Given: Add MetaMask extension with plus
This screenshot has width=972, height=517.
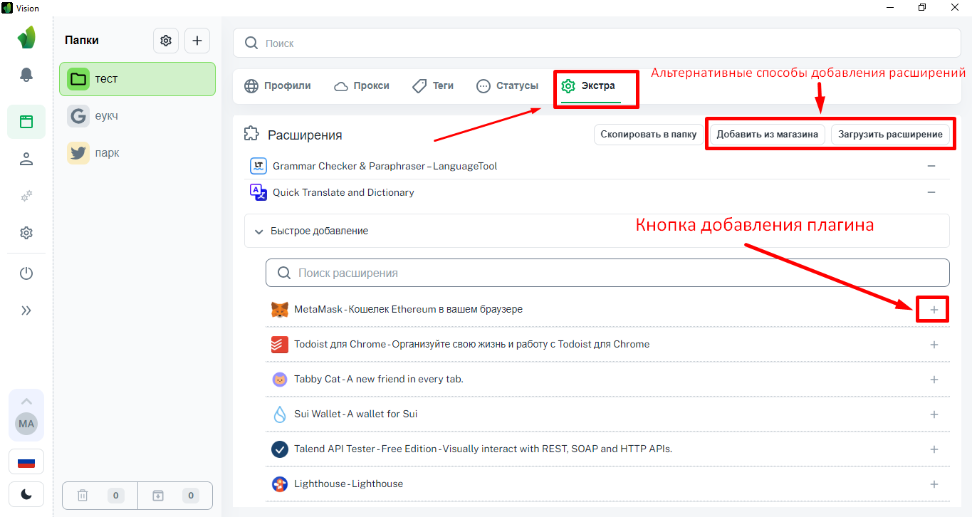Looking at the screenshot, I should coord(934,310).
